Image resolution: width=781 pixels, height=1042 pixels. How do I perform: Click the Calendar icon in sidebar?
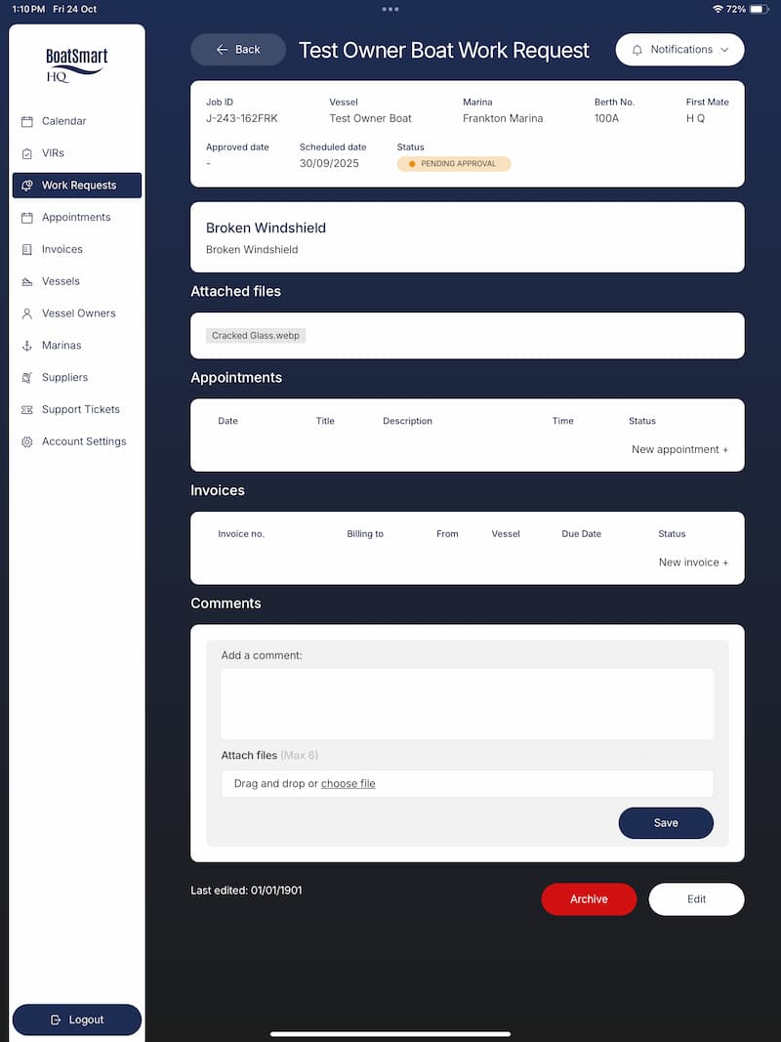point(27,121)
